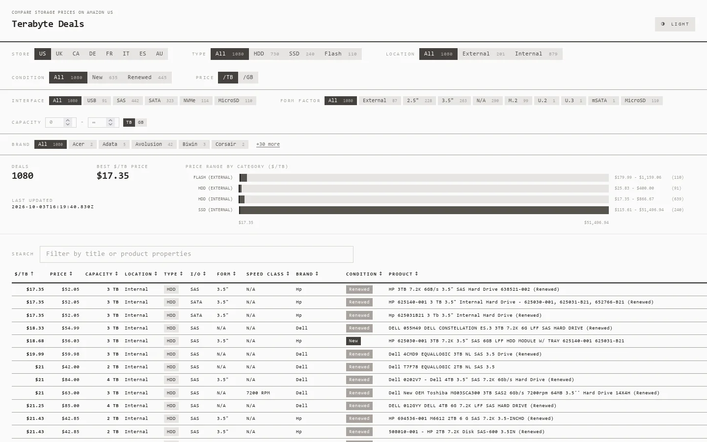Filter form factor by M.2

[x=518, y=101]
